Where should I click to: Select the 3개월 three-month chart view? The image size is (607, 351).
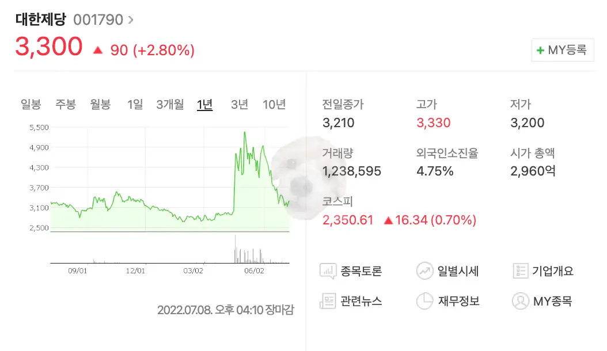pyautogui.click(x=170, y=104)
